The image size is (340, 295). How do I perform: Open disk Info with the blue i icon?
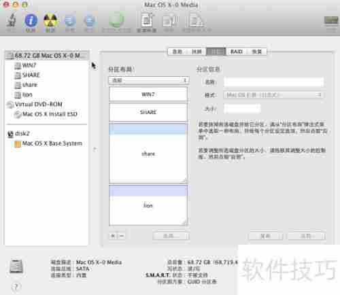[x=31, y=20]
